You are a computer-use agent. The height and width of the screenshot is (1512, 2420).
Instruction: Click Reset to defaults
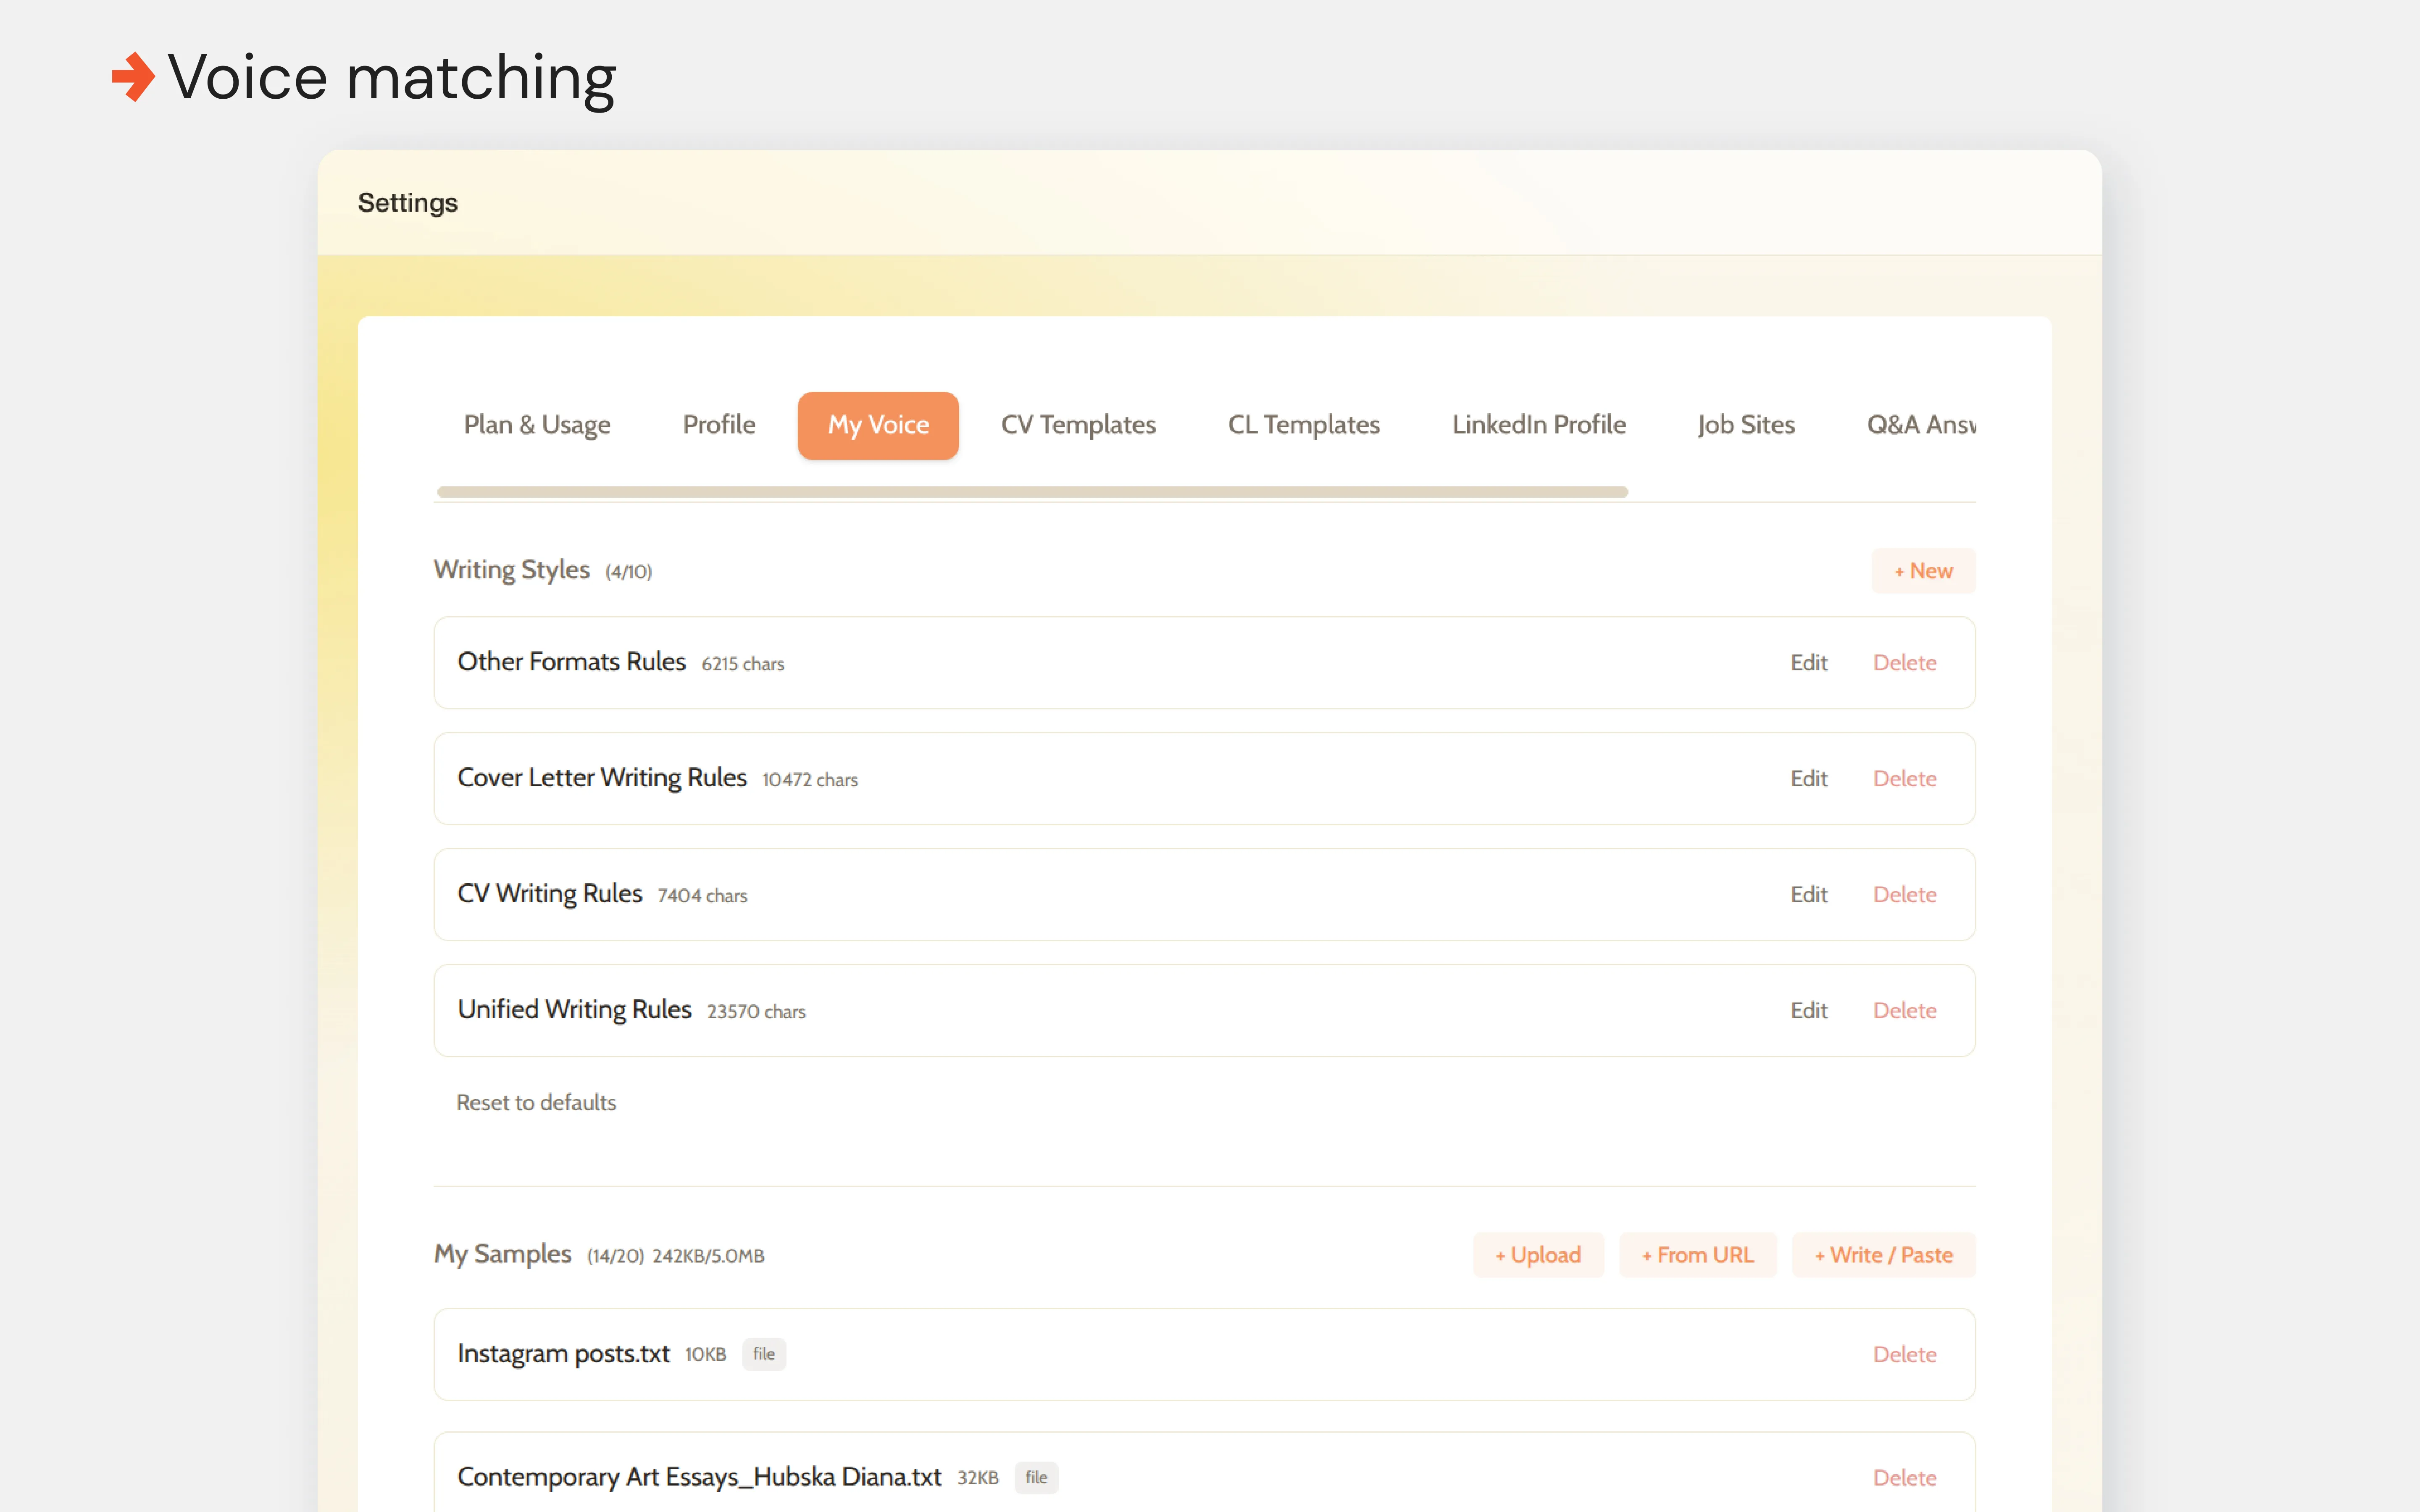[536, 1102]
